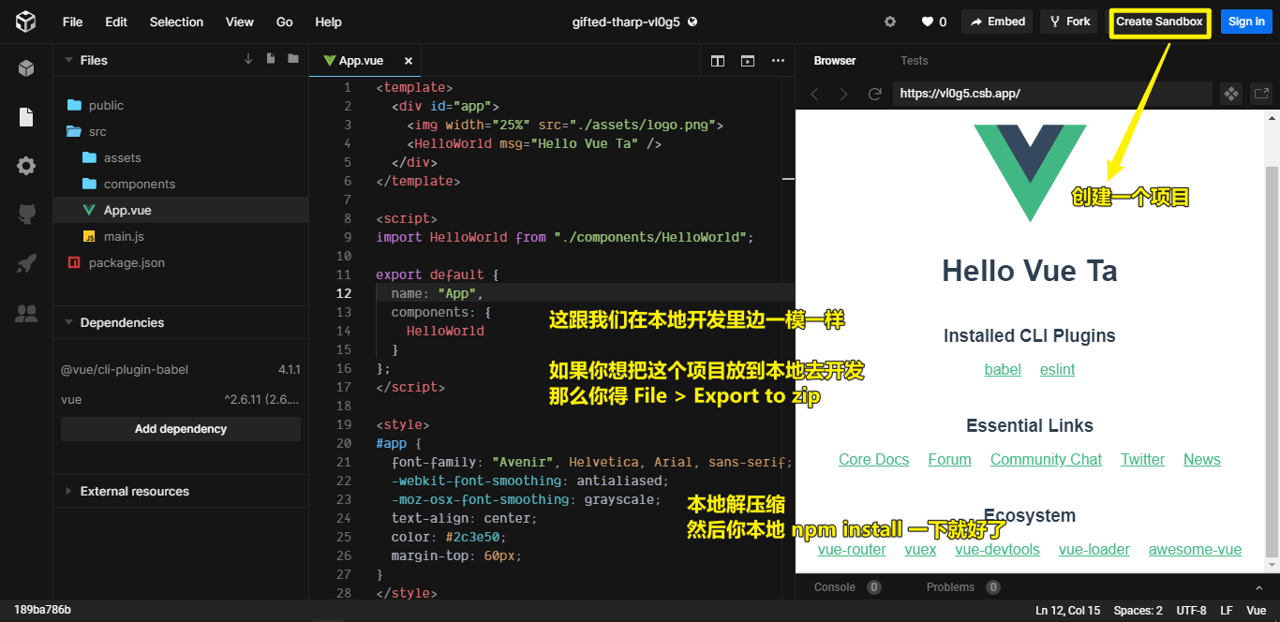Open the Twitter link in preview
Viewport: 1280px width, 622px height.
[x=1142, y=460]
